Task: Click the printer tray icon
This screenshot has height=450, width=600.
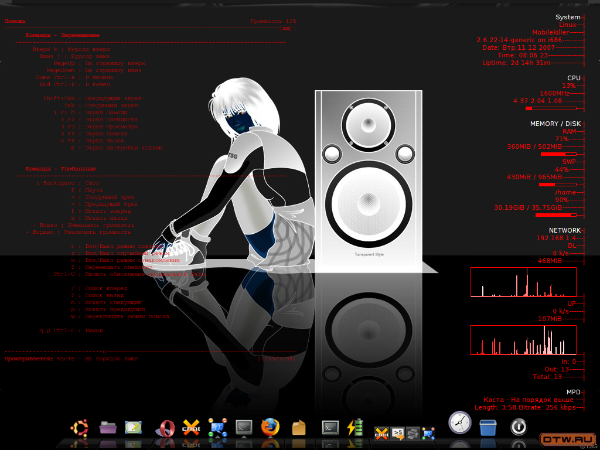Action: click(412, 434)
